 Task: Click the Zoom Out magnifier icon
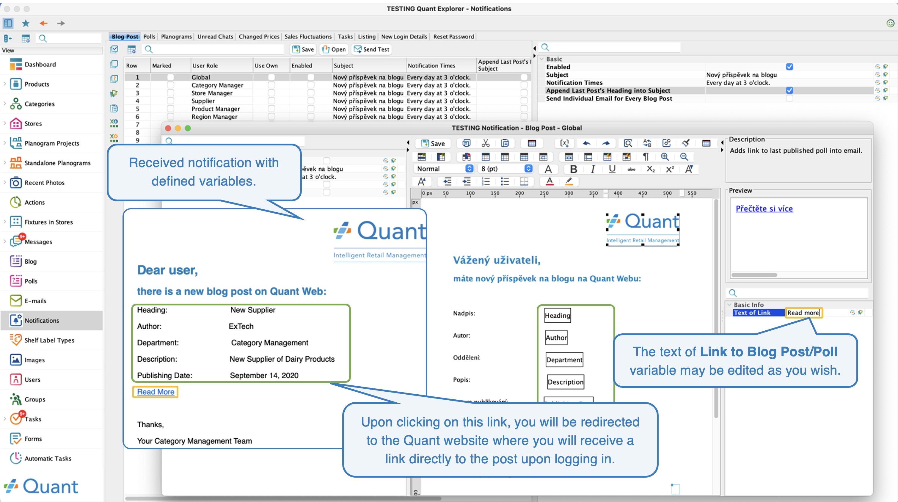pyautogui.click(x=684, y=157)
